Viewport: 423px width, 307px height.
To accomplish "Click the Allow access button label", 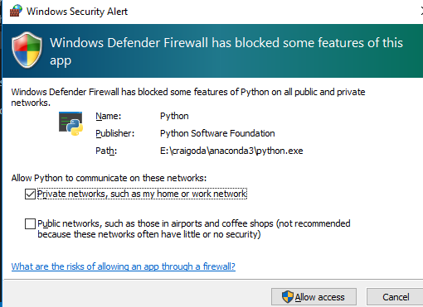I will click(x=319, y=297).
